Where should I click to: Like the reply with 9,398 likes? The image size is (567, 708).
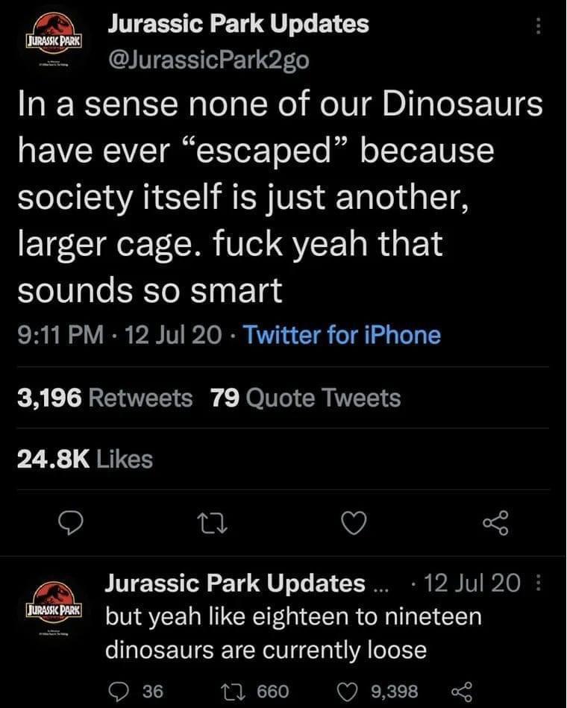pos(378,692)
